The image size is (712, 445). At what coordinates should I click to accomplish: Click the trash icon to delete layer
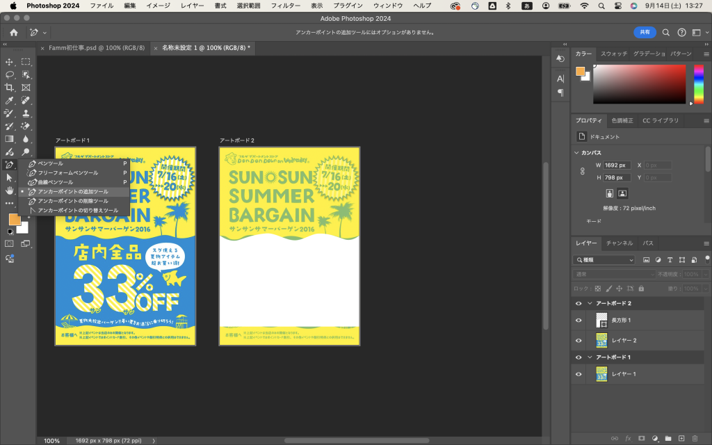695,438
